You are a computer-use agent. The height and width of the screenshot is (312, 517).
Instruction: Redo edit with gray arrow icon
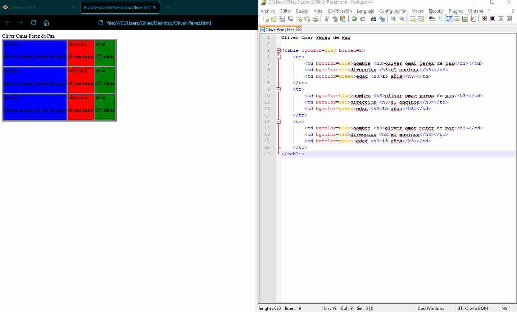[363, 19]
